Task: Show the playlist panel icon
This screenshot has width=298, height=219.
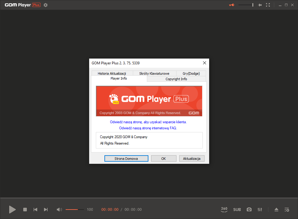Action: (287, 210)
